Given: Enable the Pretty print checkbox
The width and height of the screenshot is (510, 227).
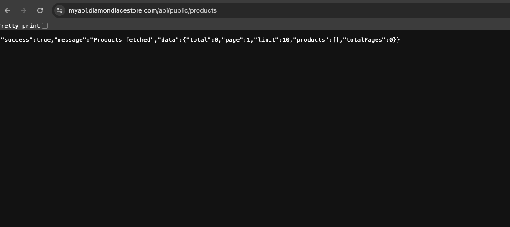Looking at the screenshot, I should pyautogui.click(x=45, y=26).
